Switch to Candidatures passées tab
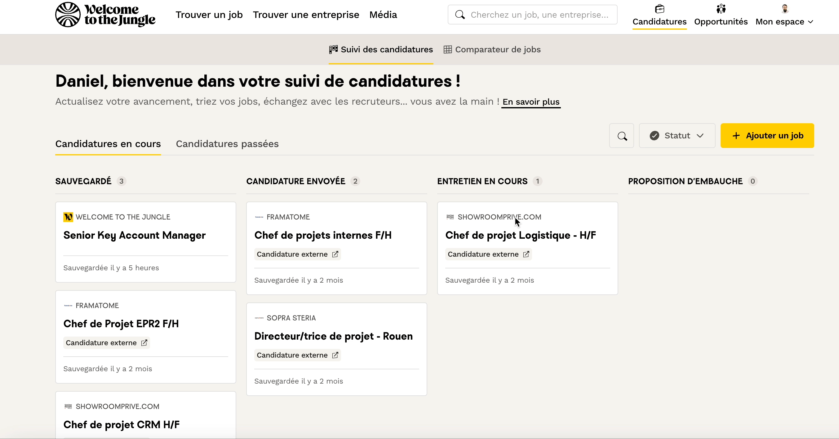Viewport: 839px width, 439px height. (227, 144)
